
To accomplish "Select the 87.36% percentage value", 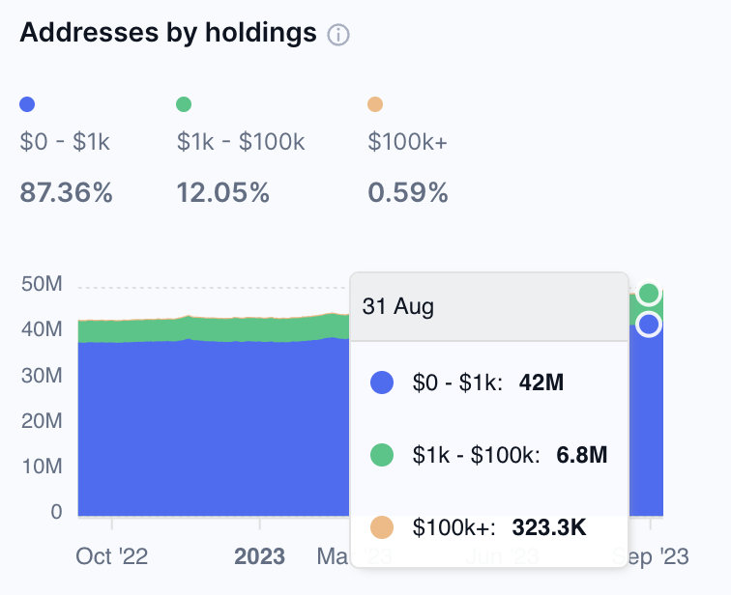I will pyautogui.click(x=67, y=193).
